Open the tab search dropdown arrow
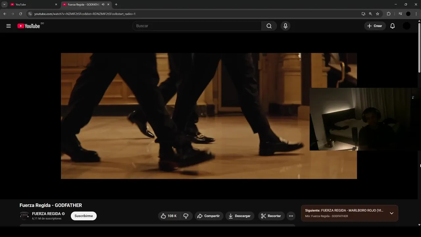 click(x=4, y=5)
